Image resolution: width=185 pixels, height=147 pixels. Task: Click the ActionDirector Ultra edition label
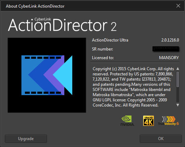110,40
